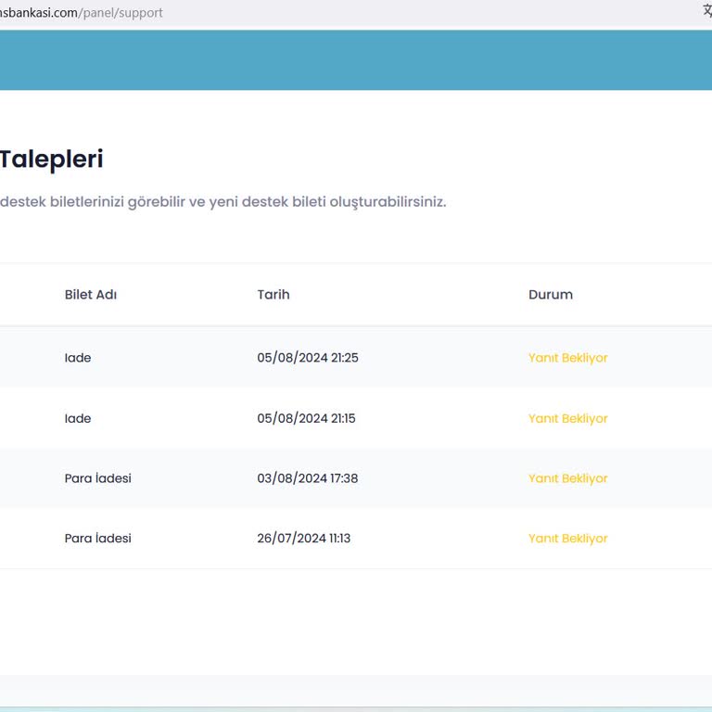Select the date 26/07/2024 11:13
The image size is (712, 712).
pyautogui.click(x=304, y=539)
